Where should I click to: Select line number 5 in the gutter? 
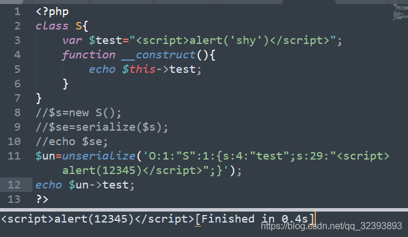[16, 69]
